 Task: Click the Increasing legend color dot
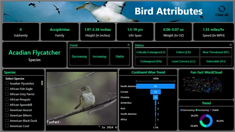click(x=196, y=110)
